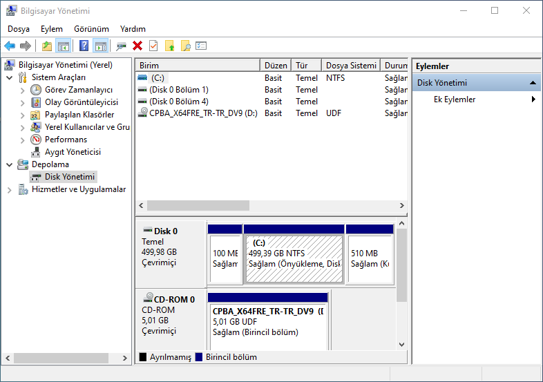This screenshot has width=543, height=382.
Task: Sort by the Dosya Sistemi column header
Action: (351, 66)
